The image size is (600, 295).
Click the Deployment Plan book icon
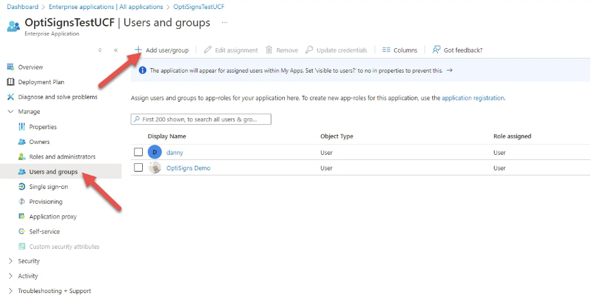click(x=11, y=82)
